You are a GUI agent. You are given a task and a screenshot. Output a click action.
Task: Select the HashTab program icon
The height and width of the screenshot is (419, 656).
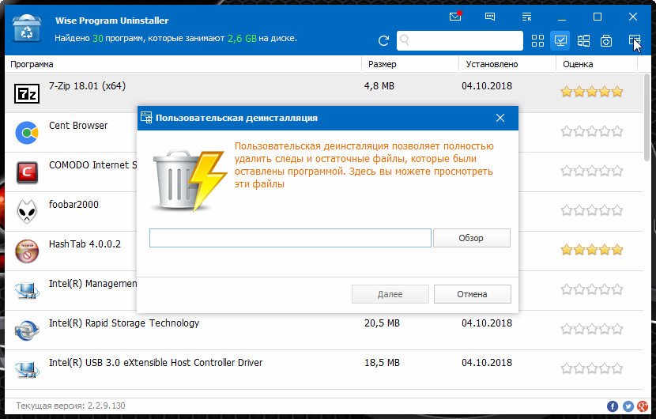[27, 251]
